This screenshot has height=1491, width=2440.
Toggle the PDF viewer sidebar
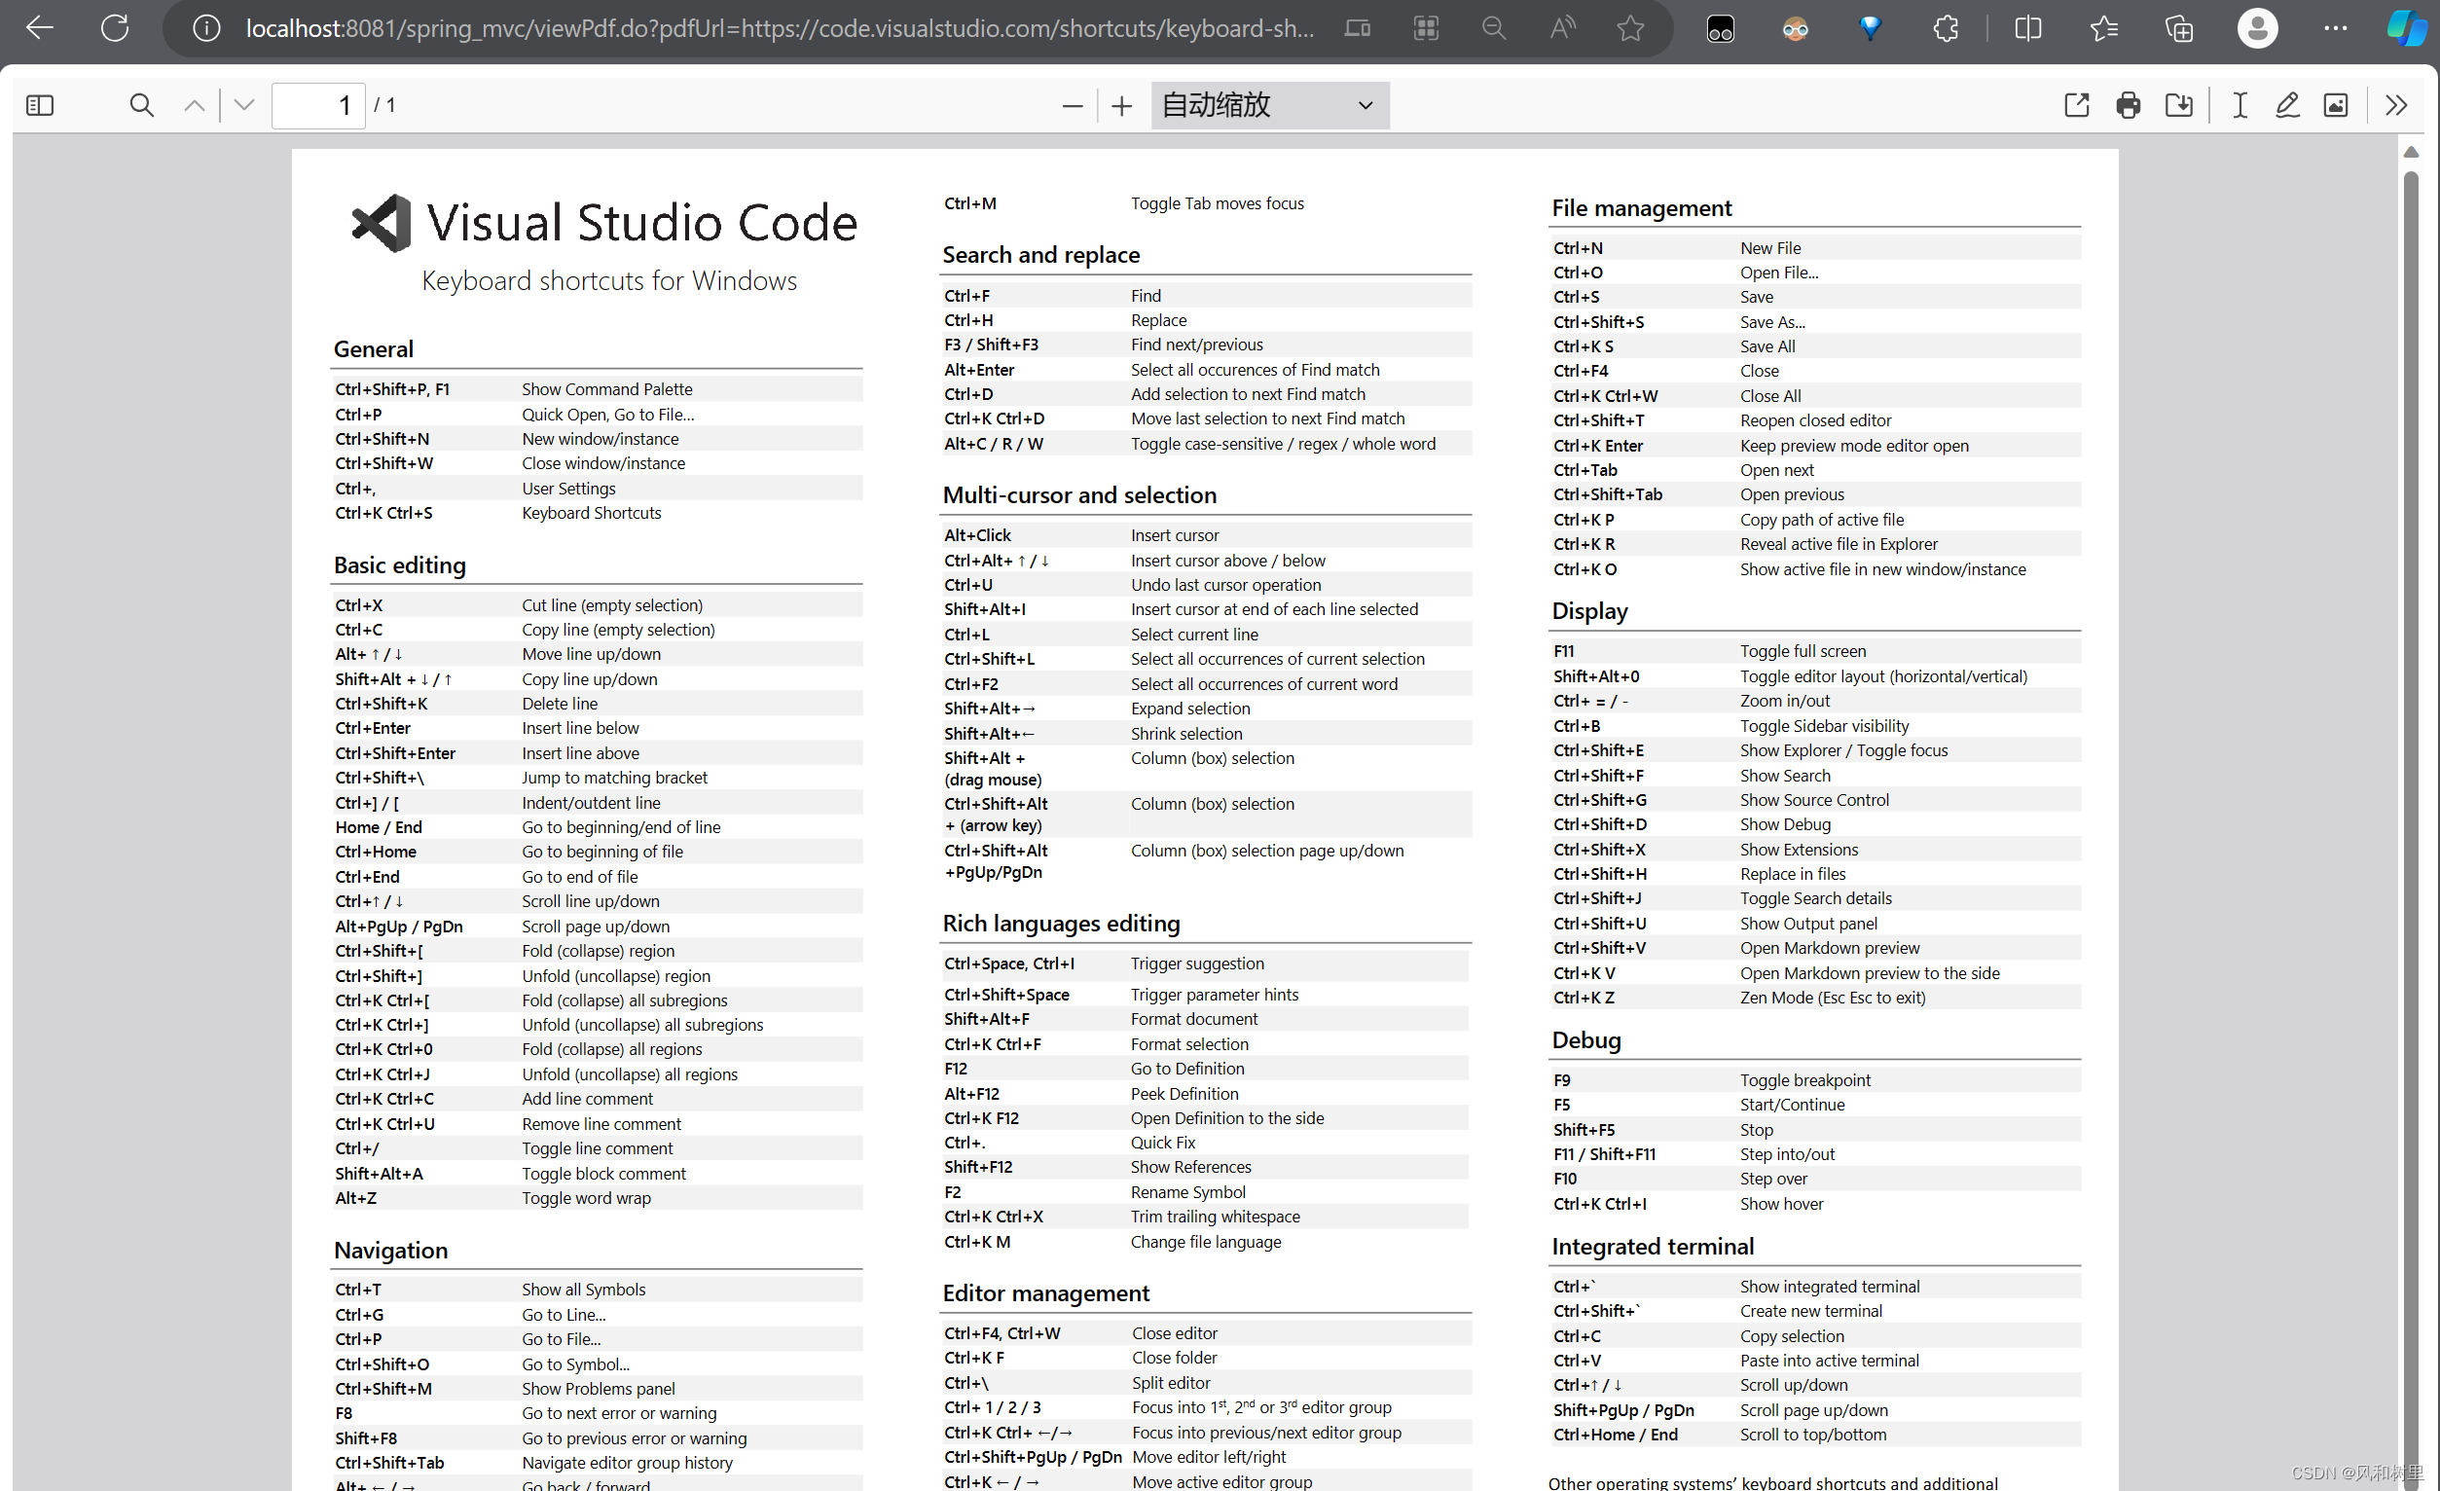point(40,105)
